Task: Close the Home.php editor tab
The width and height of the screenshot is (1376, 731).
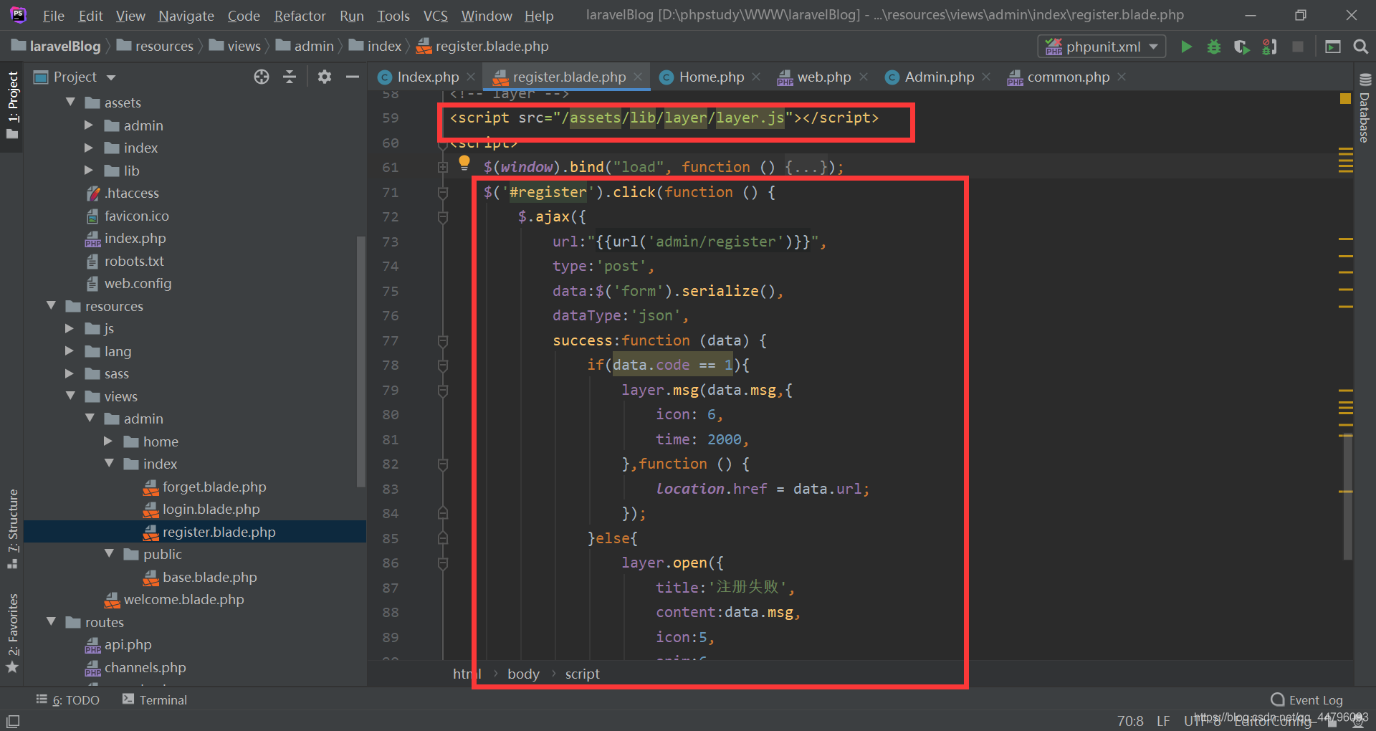Action: (x=756, y=77)
